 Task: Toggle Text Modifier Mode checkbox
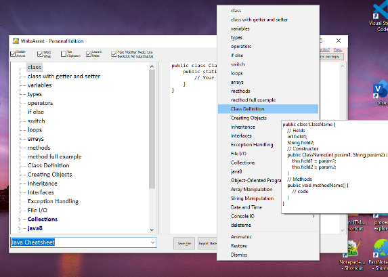click(114, 54)
